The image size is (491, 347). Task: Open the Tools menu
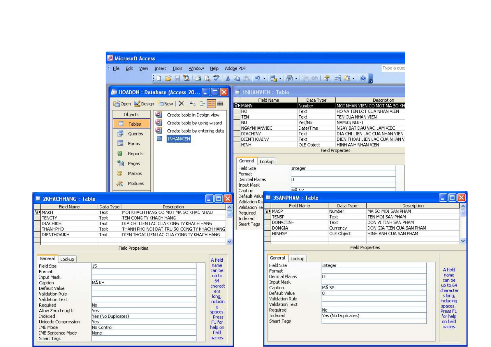click(x=177, y=68)
